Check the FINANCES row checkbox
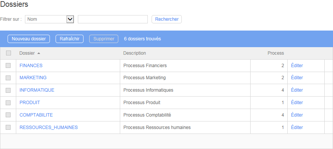Screen dimensions: 333x149 pyautogui.click(x=8, y=66)
